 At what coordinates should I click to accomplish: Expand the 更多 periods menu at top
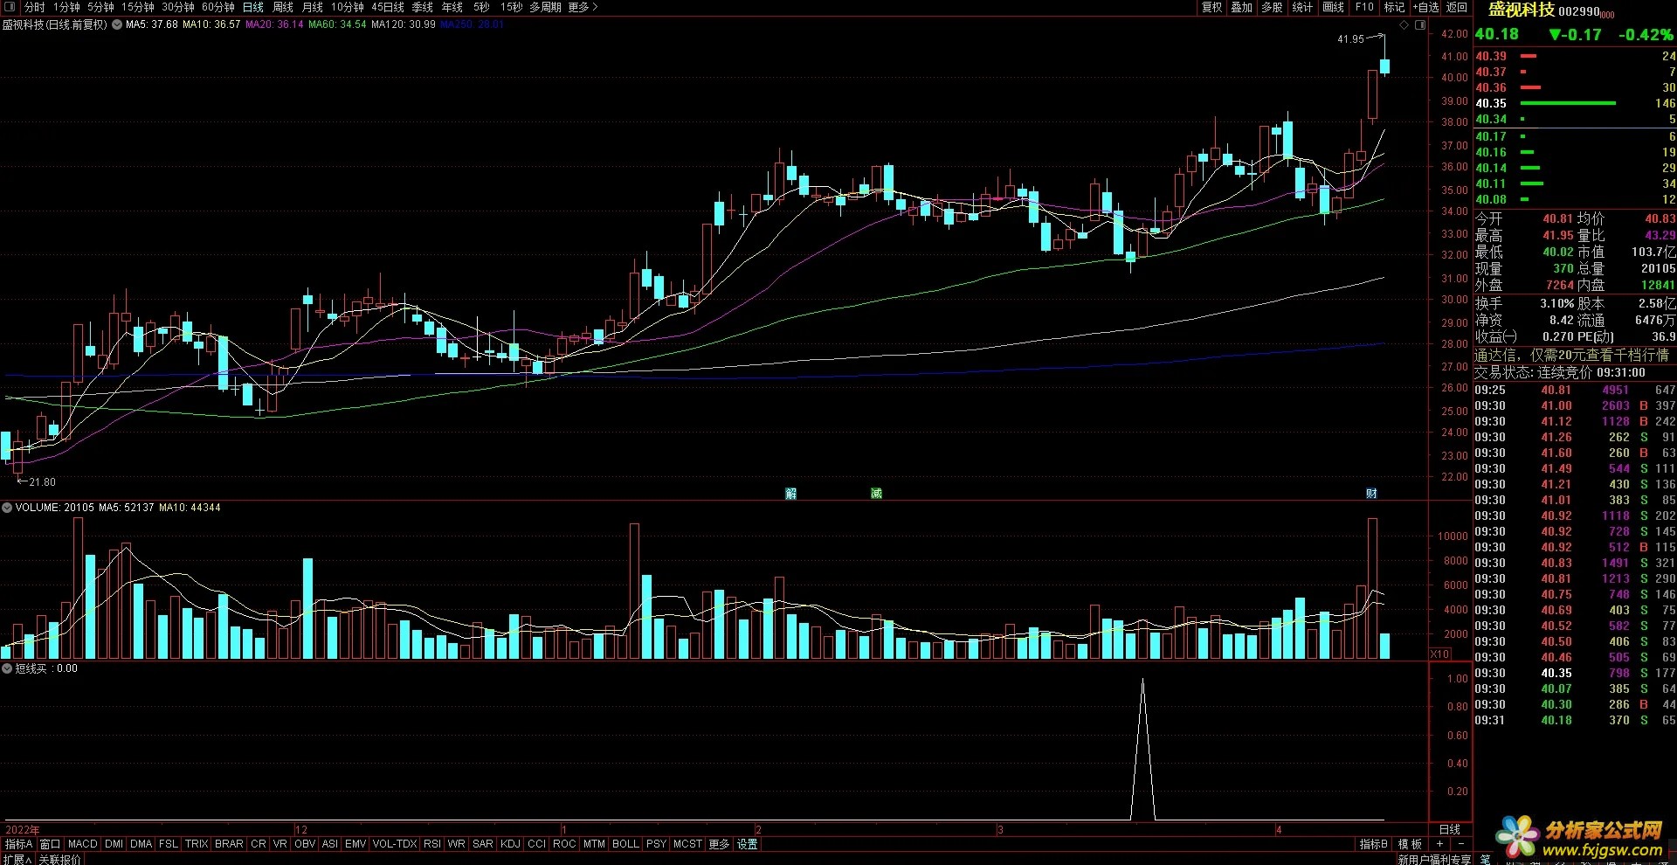583,7
